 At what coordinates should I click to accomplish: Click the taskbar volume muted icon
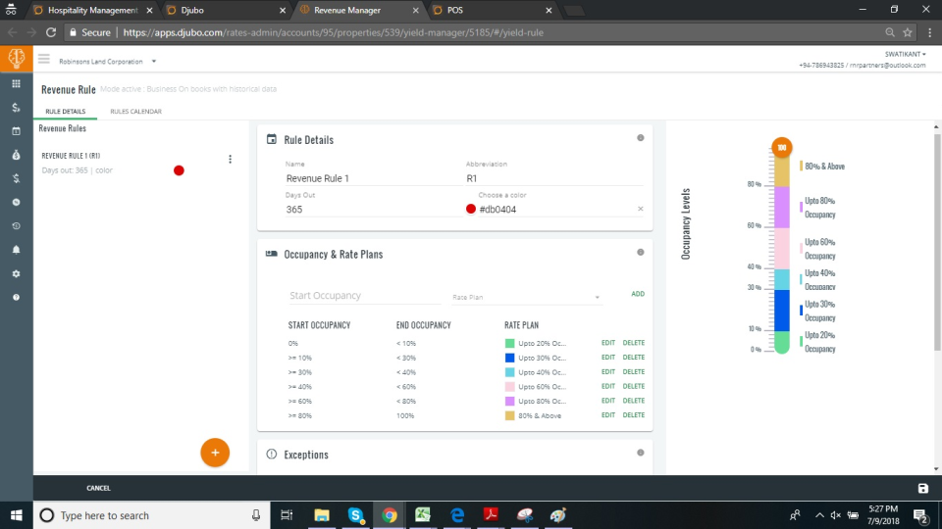pos(836,515)
